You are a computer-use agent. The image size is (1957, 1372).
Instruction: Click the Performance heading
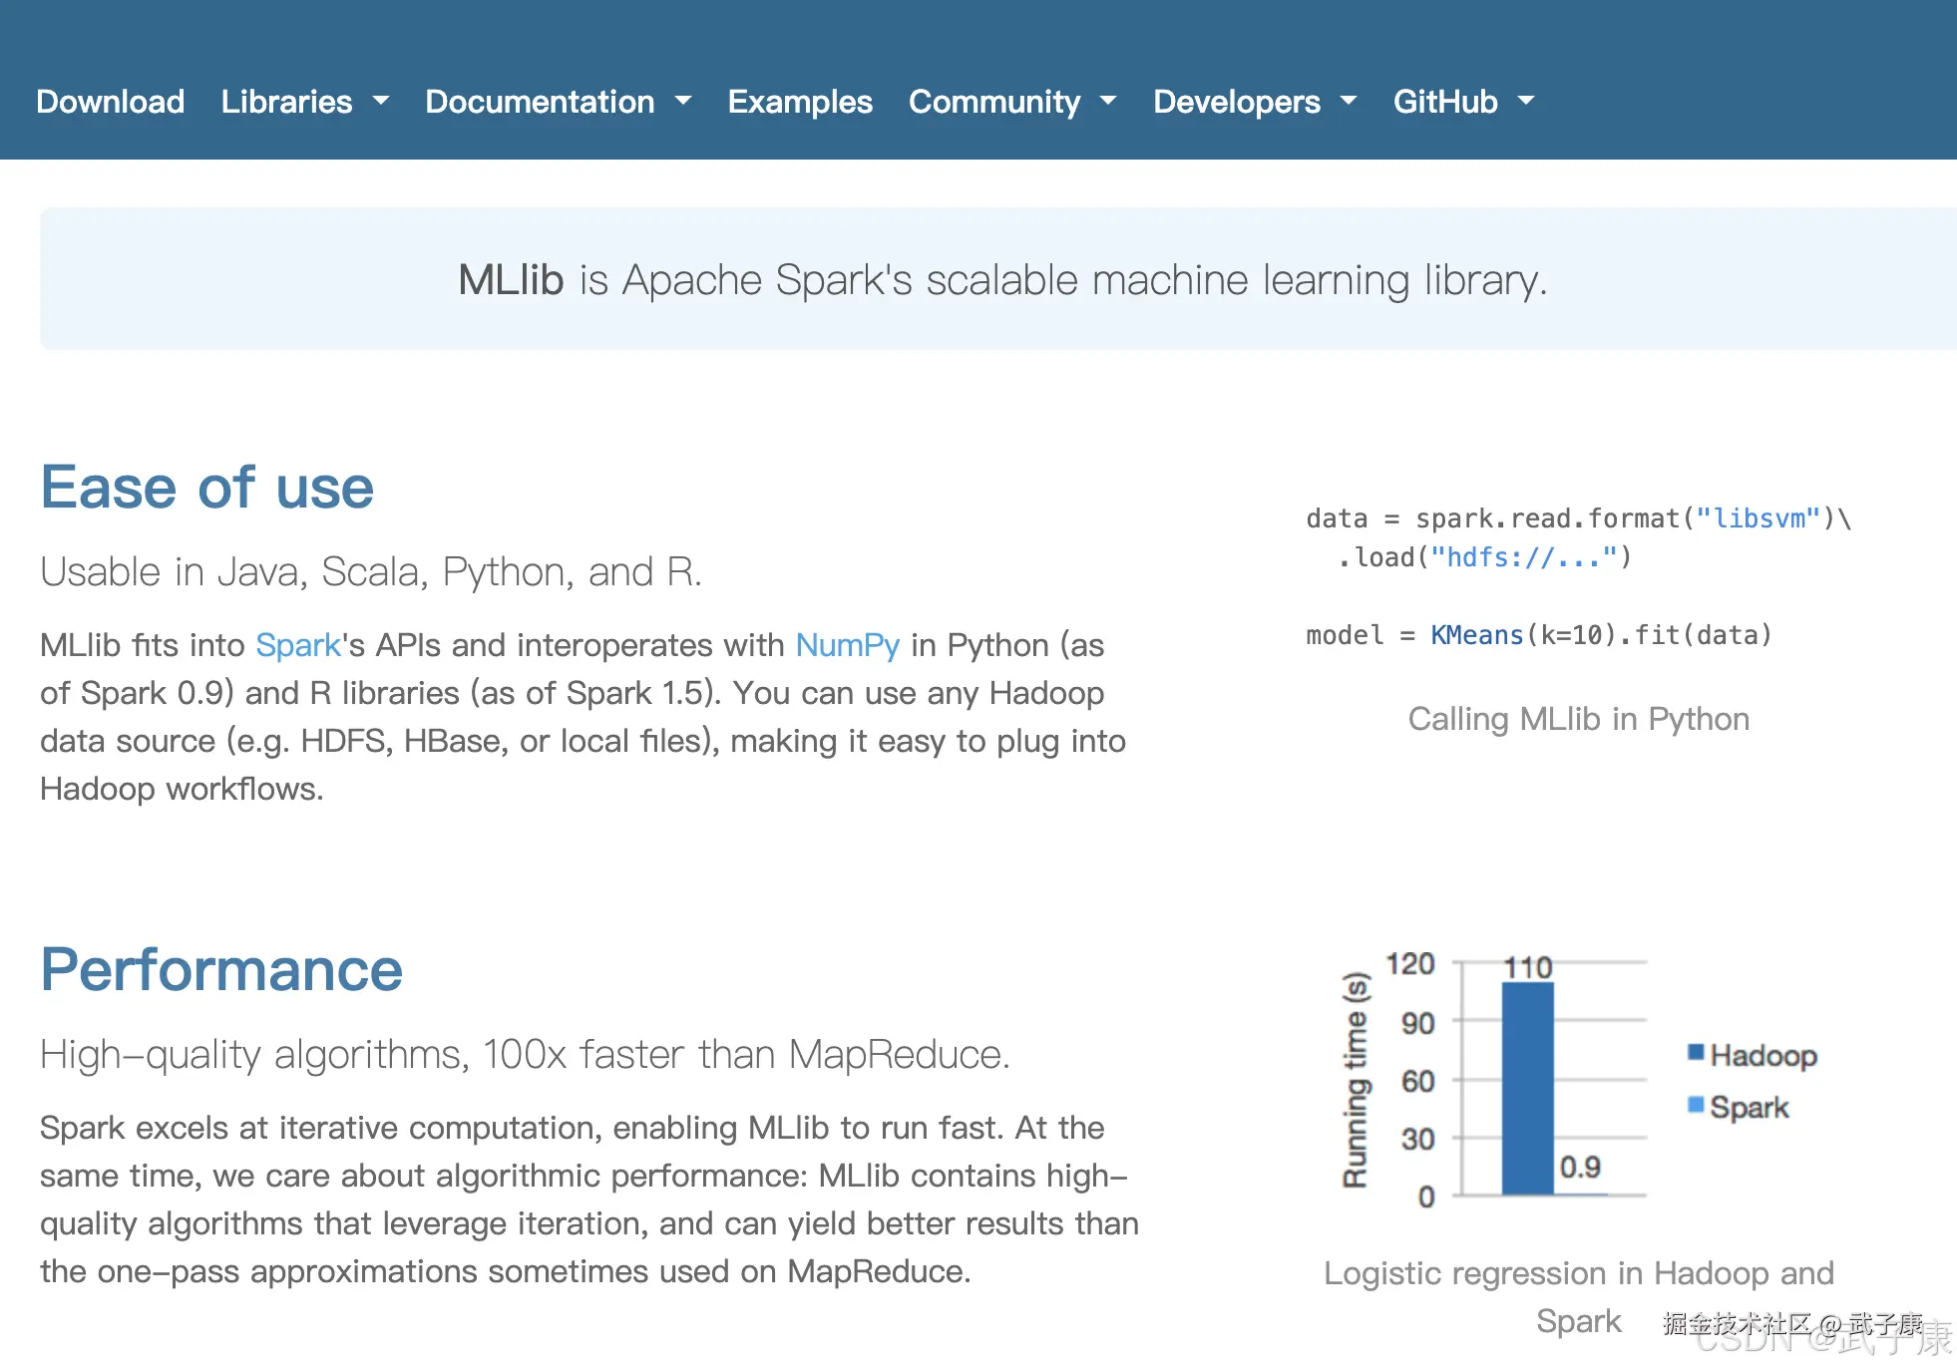point(220,968)
